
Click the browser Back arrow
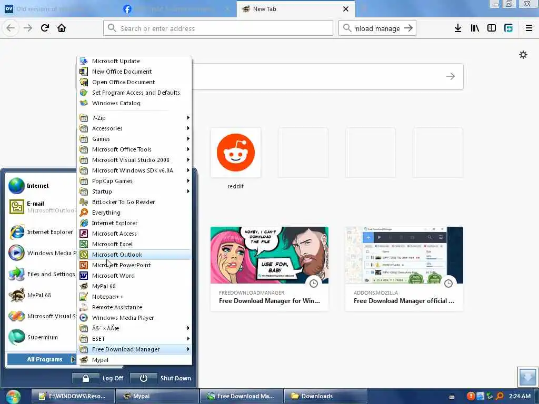(x=11, y=28)
